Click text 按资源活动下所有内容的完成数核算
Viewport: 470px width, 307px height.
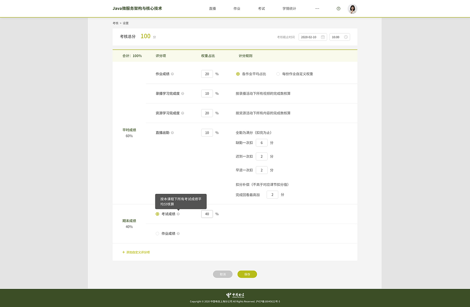coord(263,113)
